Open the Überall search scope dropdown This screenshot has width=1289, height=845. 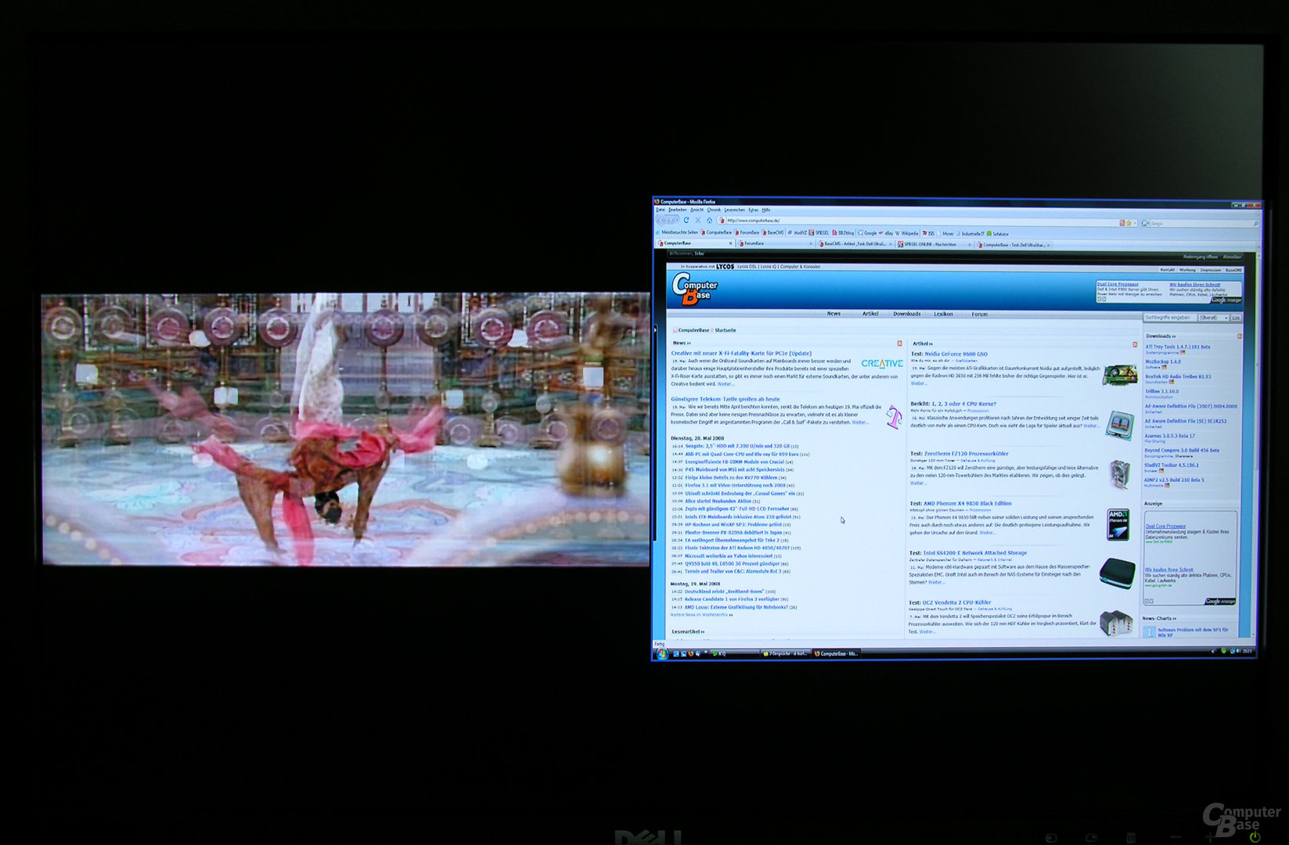tap(1214, 318)
